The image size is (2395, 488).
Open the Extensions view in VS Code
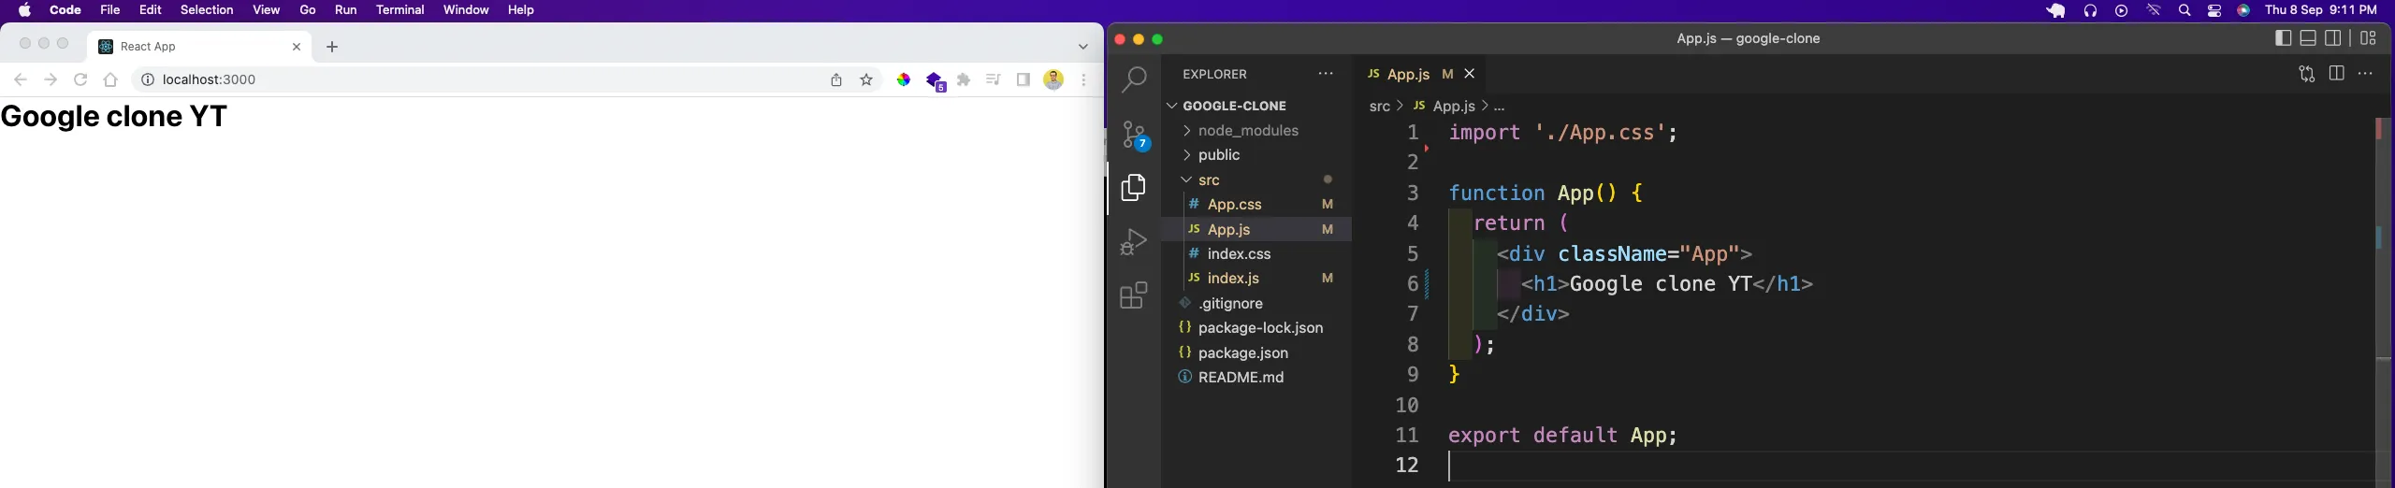(1134, 296)
